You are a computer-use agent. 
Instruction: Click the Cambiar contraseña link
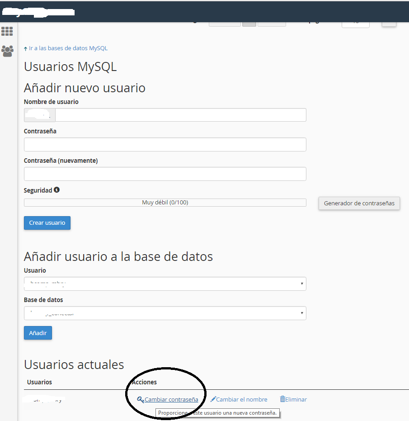(171, 400)
